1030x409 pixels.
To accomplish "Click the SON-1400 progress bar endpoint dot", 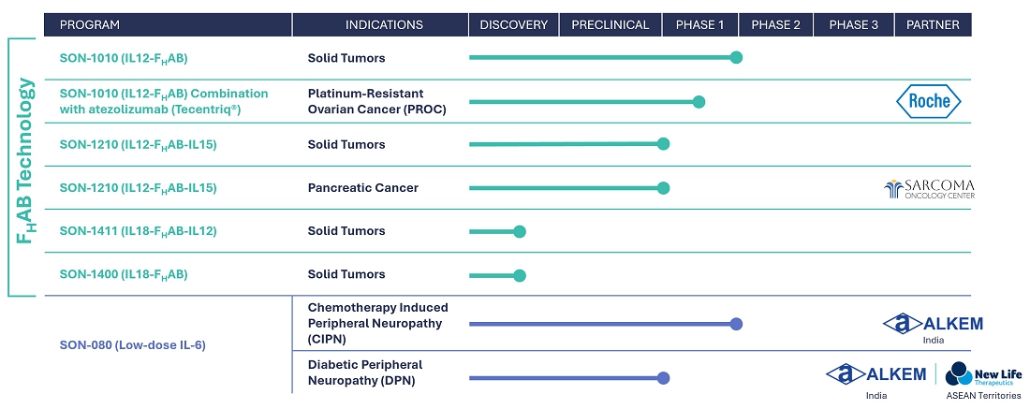I will click(x=520, y=275).
